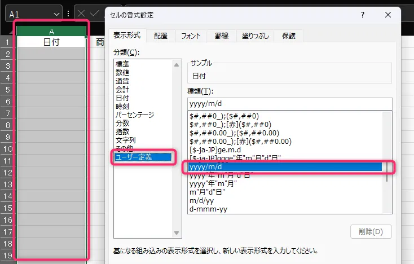Go to the 保護 tab
Screen dimensions: 414x264
[x=289, y=36]
